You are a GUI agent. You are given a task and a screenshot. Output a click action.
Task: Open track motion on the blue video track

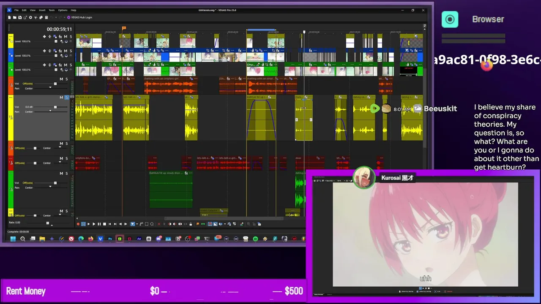tap(55, 51)
